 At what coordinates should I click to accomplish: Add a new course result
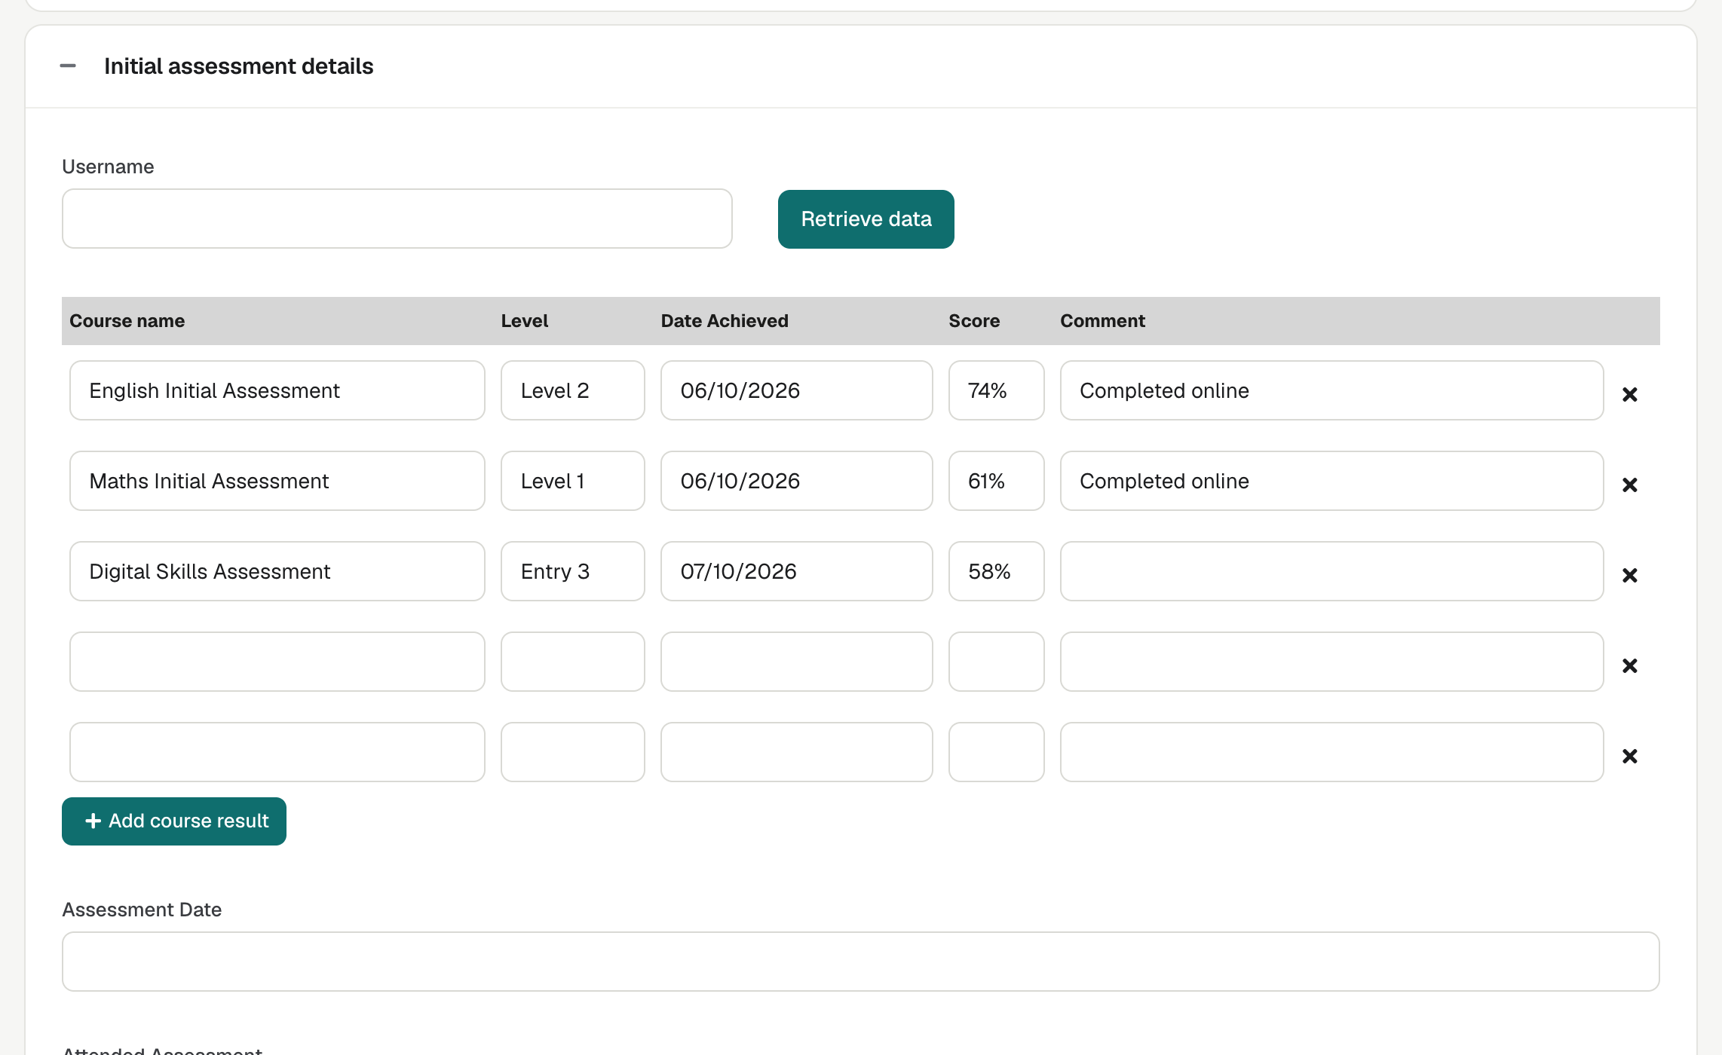point(174,821)
